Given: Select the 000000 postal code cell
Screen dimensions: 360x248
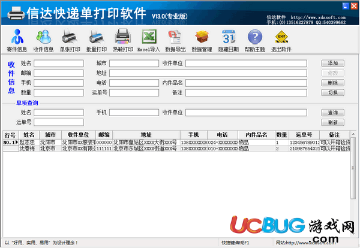Looking at the screenshot, I should click(x=104, y=143).
